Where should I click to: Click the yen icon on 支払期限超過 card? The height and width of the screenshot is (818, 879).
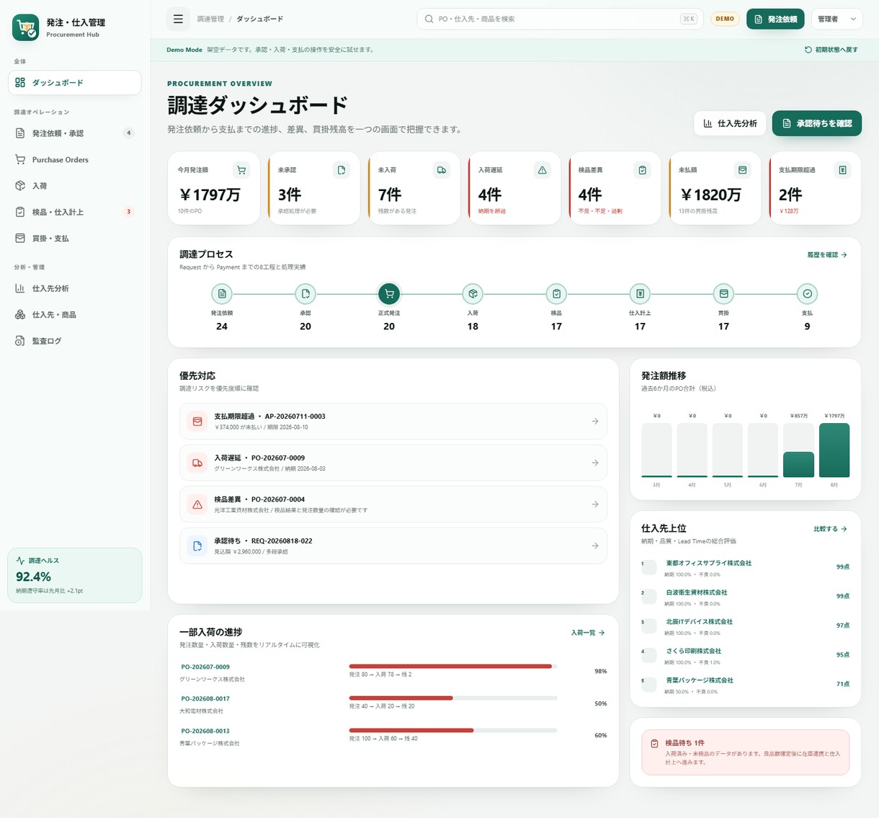(x=842, y=170)
